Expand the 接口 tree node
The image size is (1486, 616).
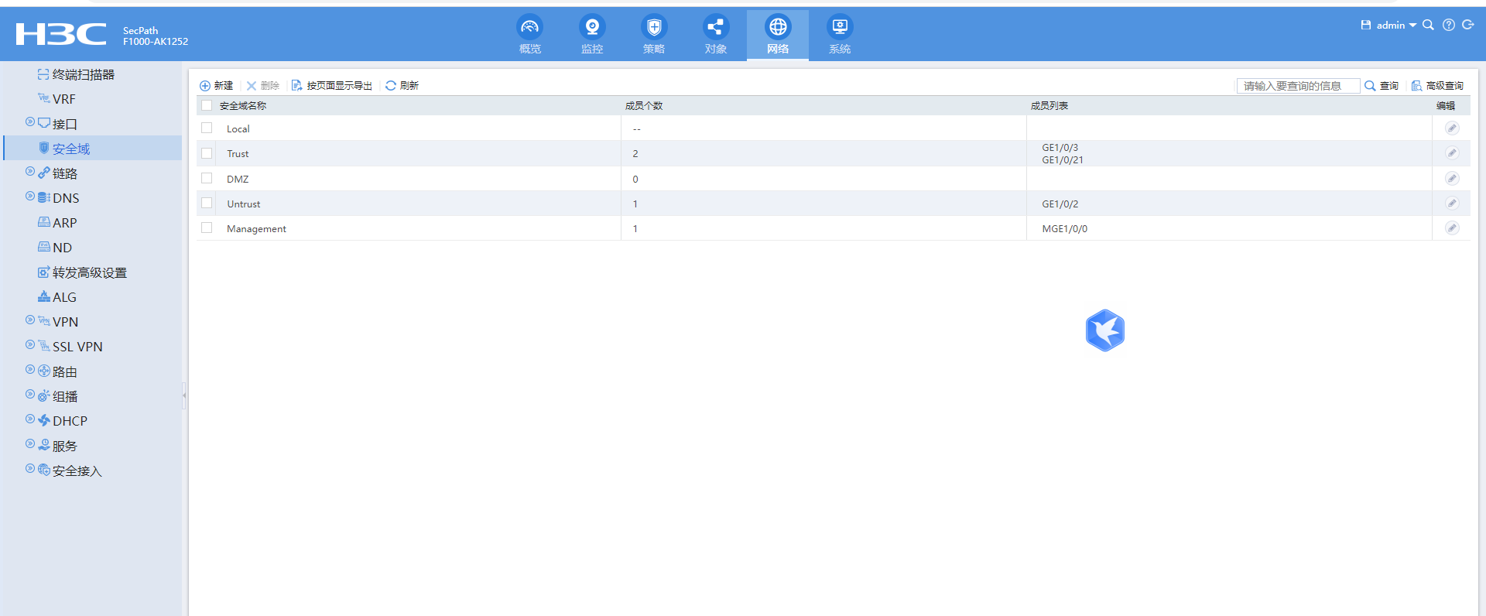point(30,122)
